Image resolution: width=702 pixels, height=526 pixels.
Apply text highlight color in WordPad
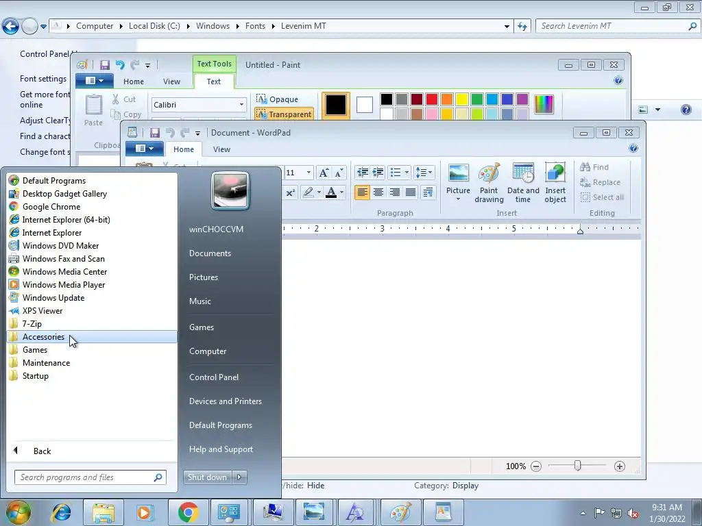[x=308, y=192]
